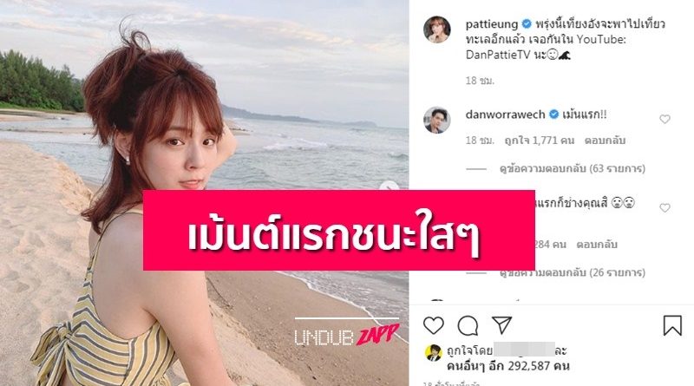Like danworrawech's comment with small heart
Screen dimensions: 694x386
click(665, 119)
